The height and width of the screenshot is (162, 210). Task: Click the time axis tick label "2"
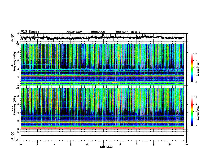tap(54, 145)
